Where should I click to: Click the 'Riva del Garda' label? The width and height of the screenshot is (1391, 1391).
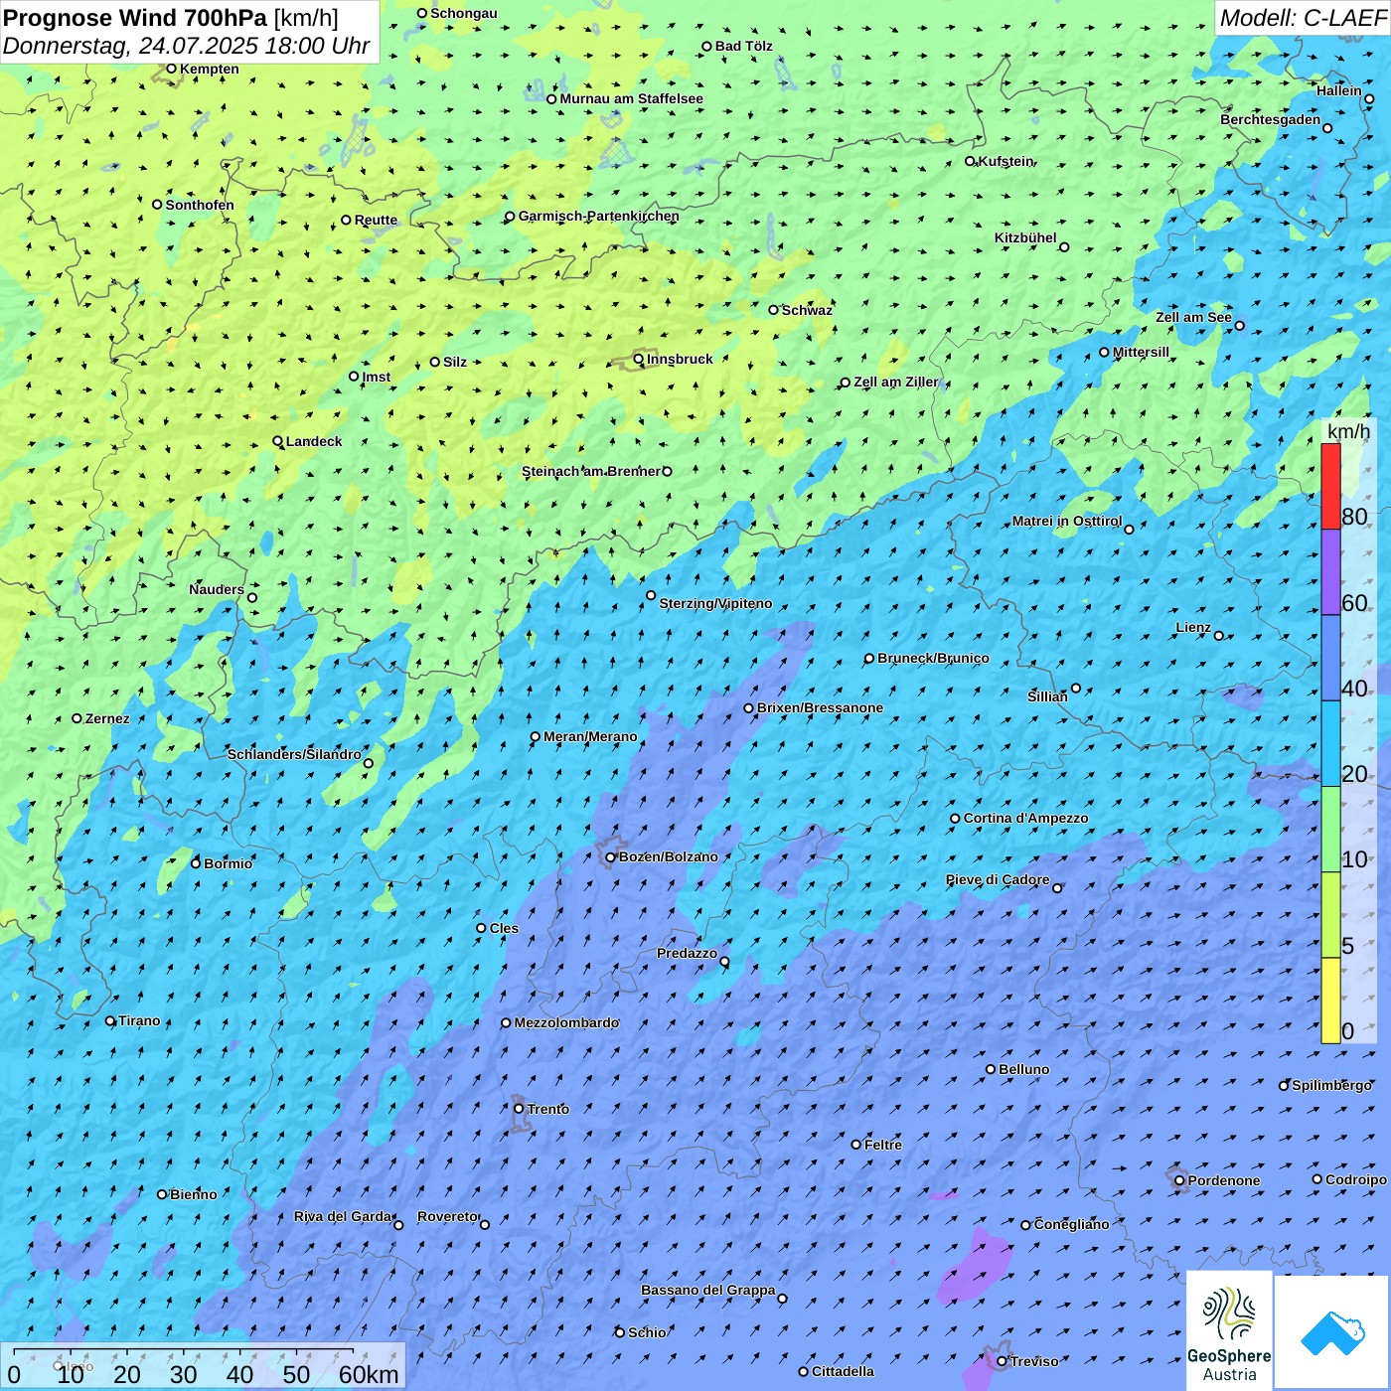[x=343, y=1216]
